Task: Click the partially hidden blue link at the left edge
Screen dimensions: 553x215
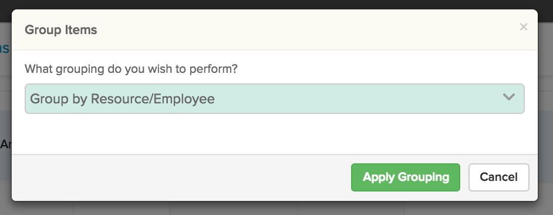Action: 5,48
